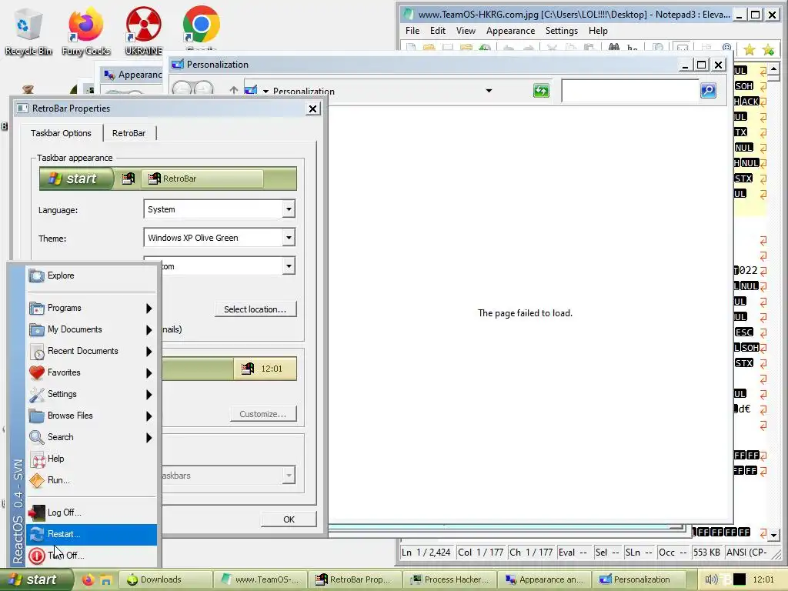The image size is (788, 591).
Task: Click the Personalization refresh icon
Action: pos(541,91)
